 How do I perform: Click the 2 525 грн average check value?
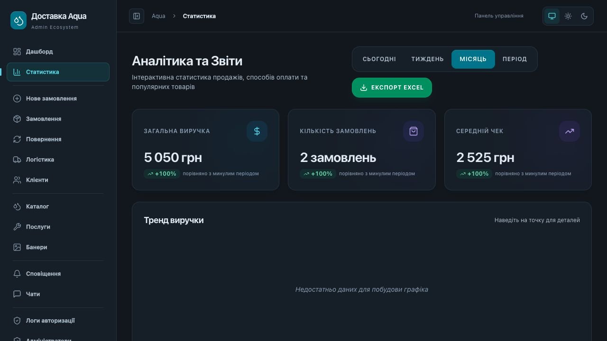[485, 157]
